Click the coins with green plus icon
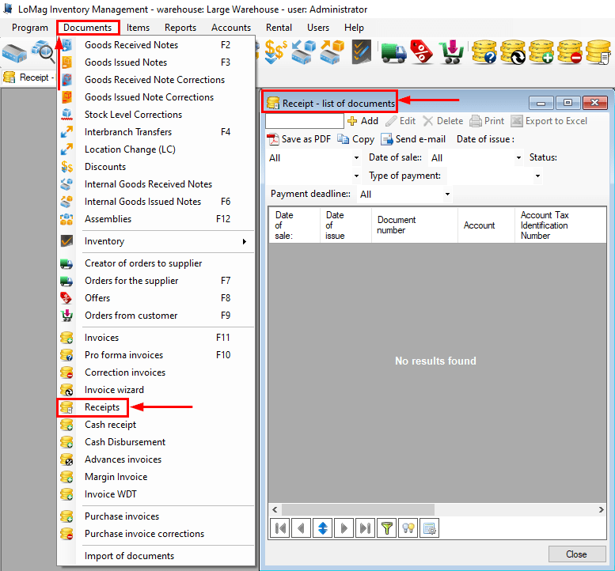Image resolution: width=615 pixels, height=571 pixels. coord(541,51)
